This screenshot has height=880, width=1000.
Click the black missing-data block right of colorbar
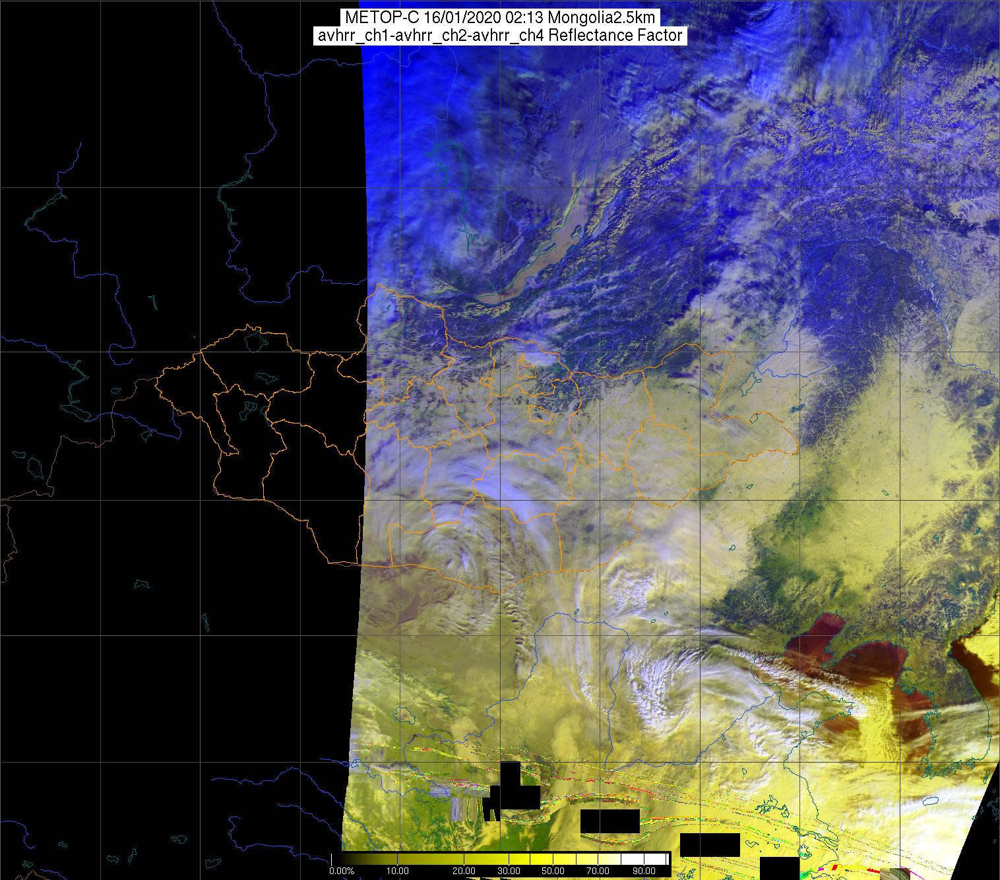tap(709, 845)
